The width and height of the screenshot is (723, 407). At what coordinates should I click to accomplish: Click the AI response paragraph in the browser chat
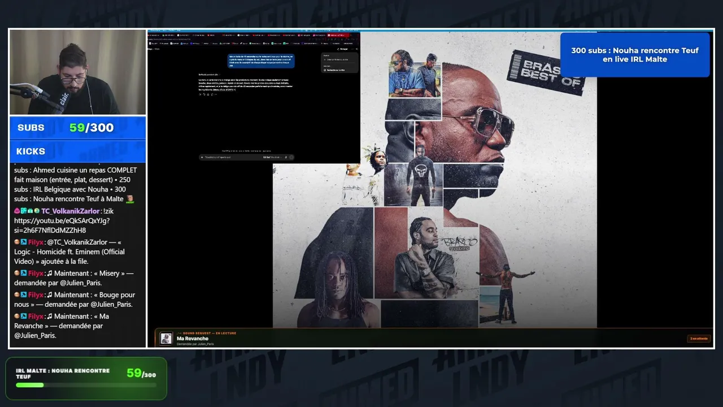click(x=246, y=84)
